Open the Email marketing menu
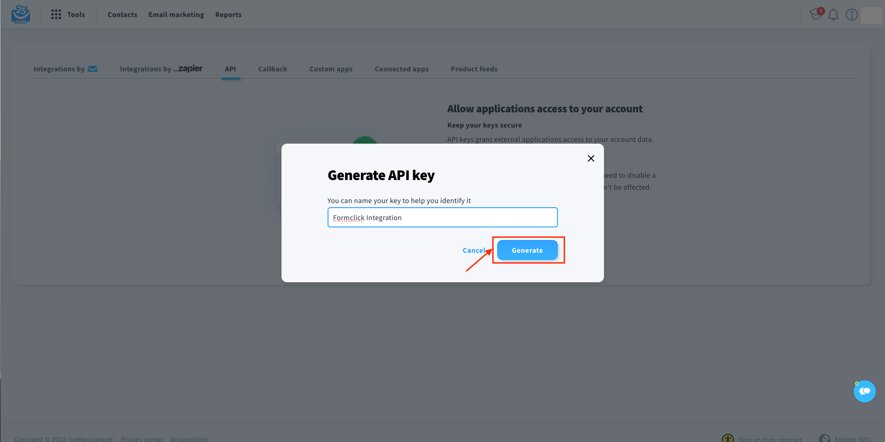 coord(176,15)
